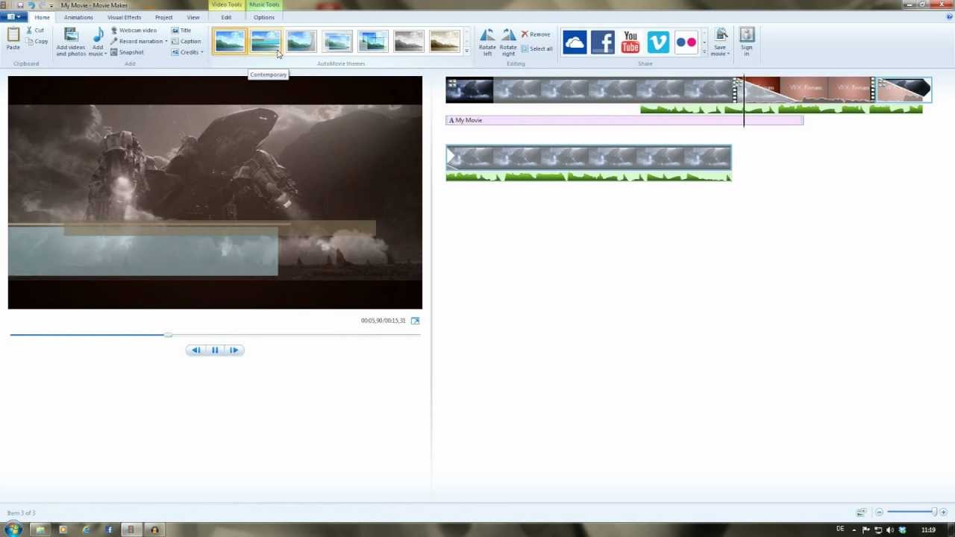Open the Facebook taskbar shortcut
Image resolution: width=955 pixels, height=537 pixels.
click(109, 530)
